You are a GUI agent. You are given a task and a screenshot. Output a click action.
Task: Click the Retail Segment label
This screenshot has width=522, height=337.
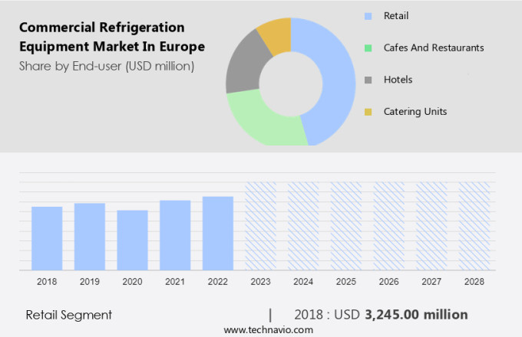coord(69,315)
